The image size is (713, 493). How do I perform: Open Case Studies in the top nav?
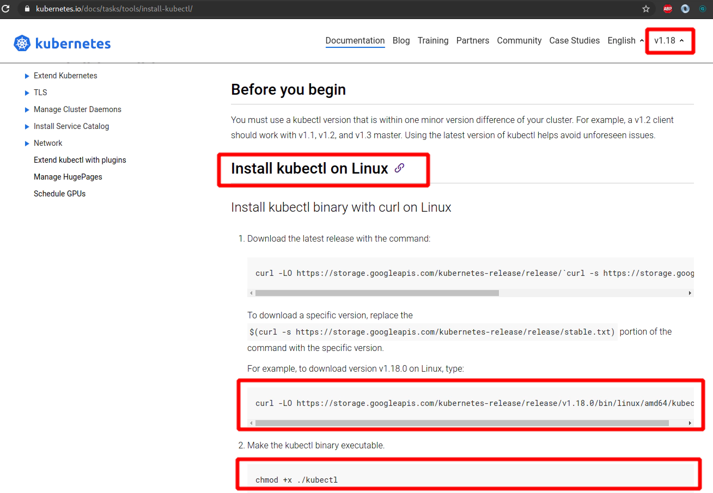coord(574,41)
